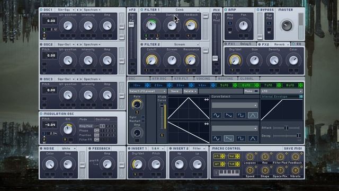Click the AT macro modulation handle
This screenshot has height=191, width=339.
222,164
